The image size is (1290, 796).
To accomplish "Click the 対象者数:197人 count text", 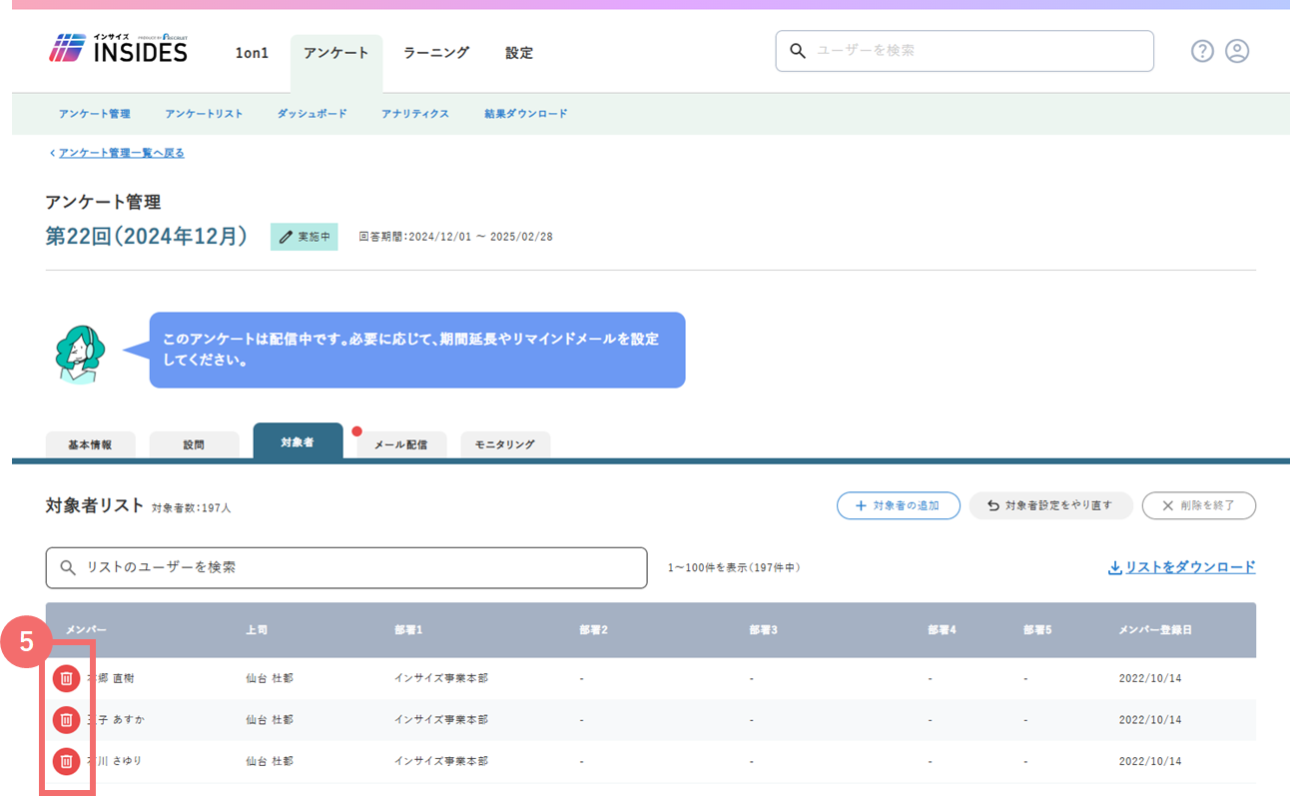I will (192, 508).
